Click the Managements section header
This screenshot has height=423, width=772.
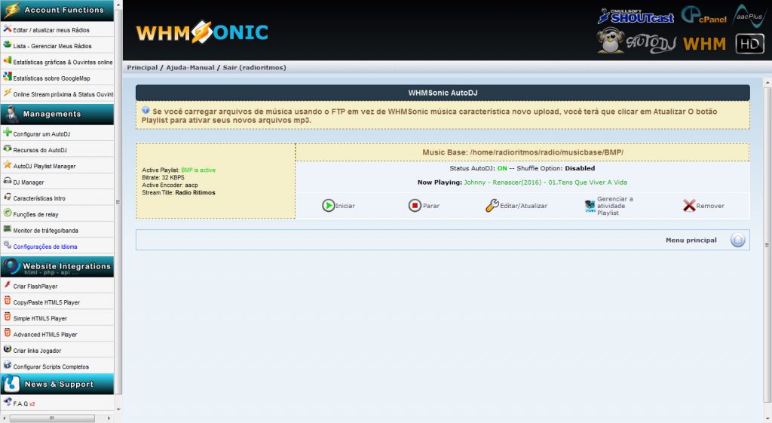57,114
